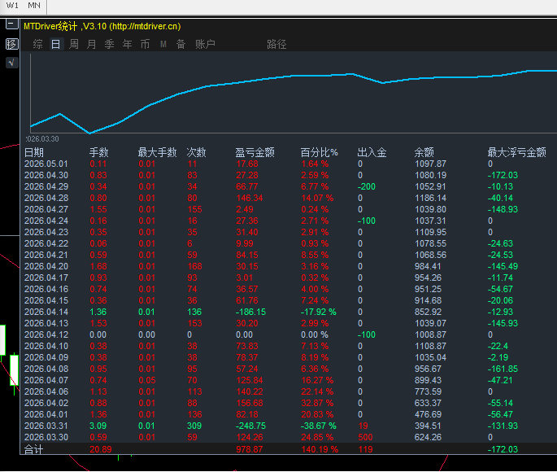557x472 pixels.
Task: Click the minimize panel icon at the left
Action: click(11, 24)
